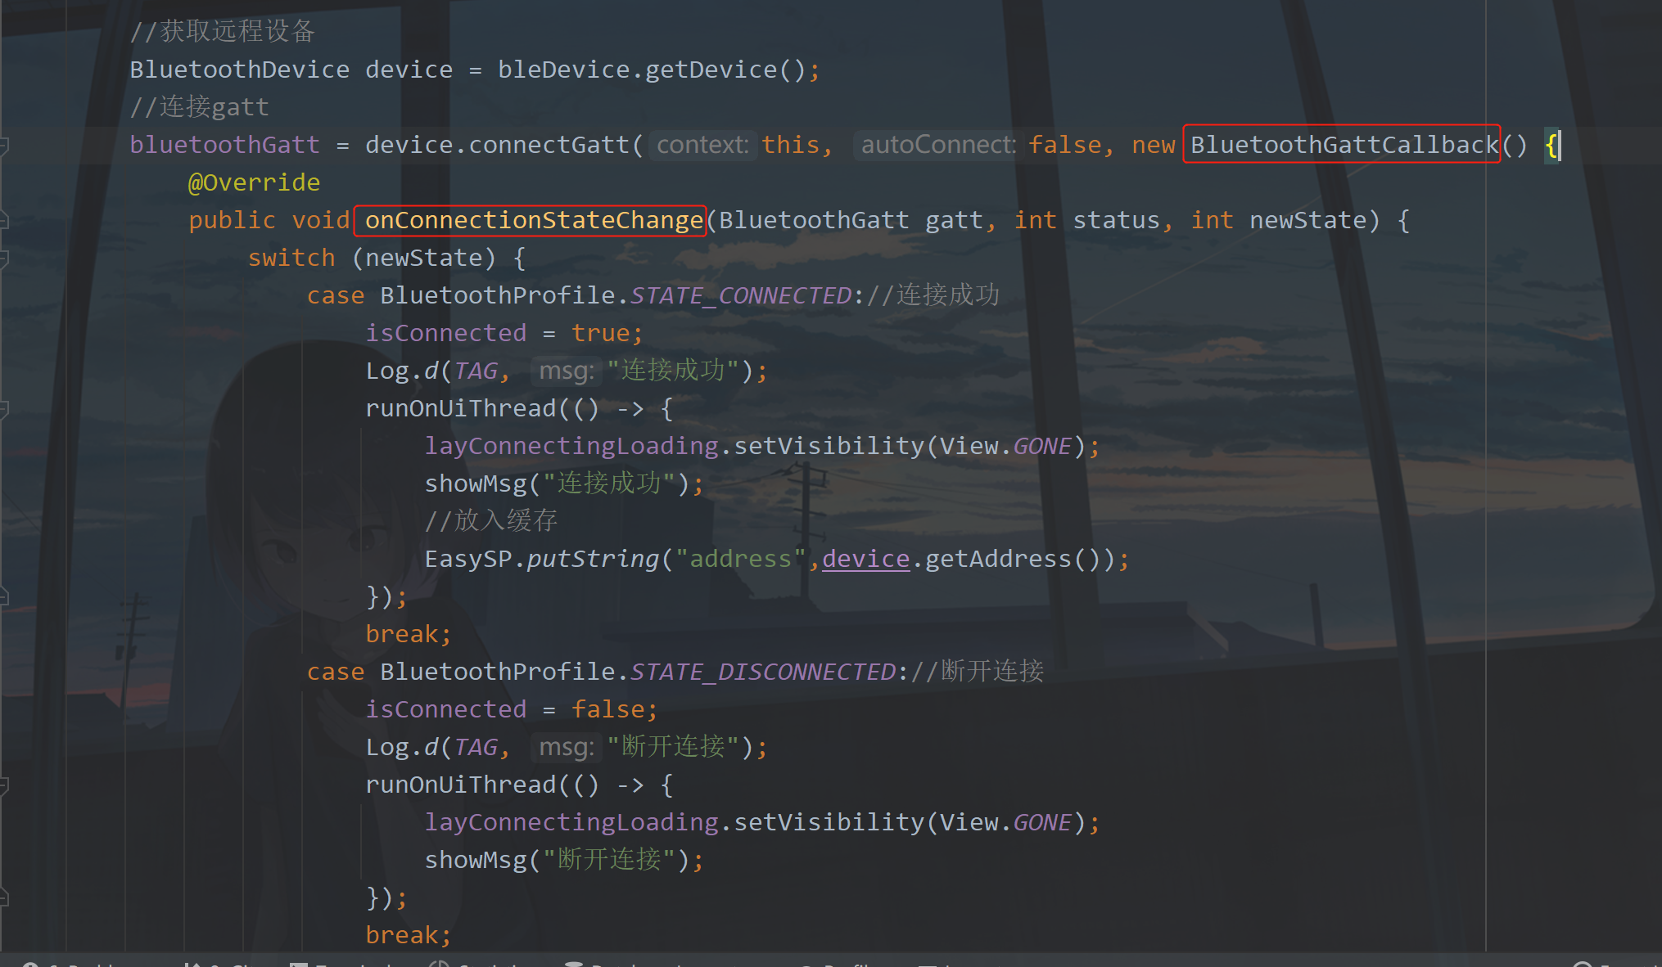Click the highlighted opening brace after BluetoothGattCallback()
The image size is (1662, 967).
1551,145
